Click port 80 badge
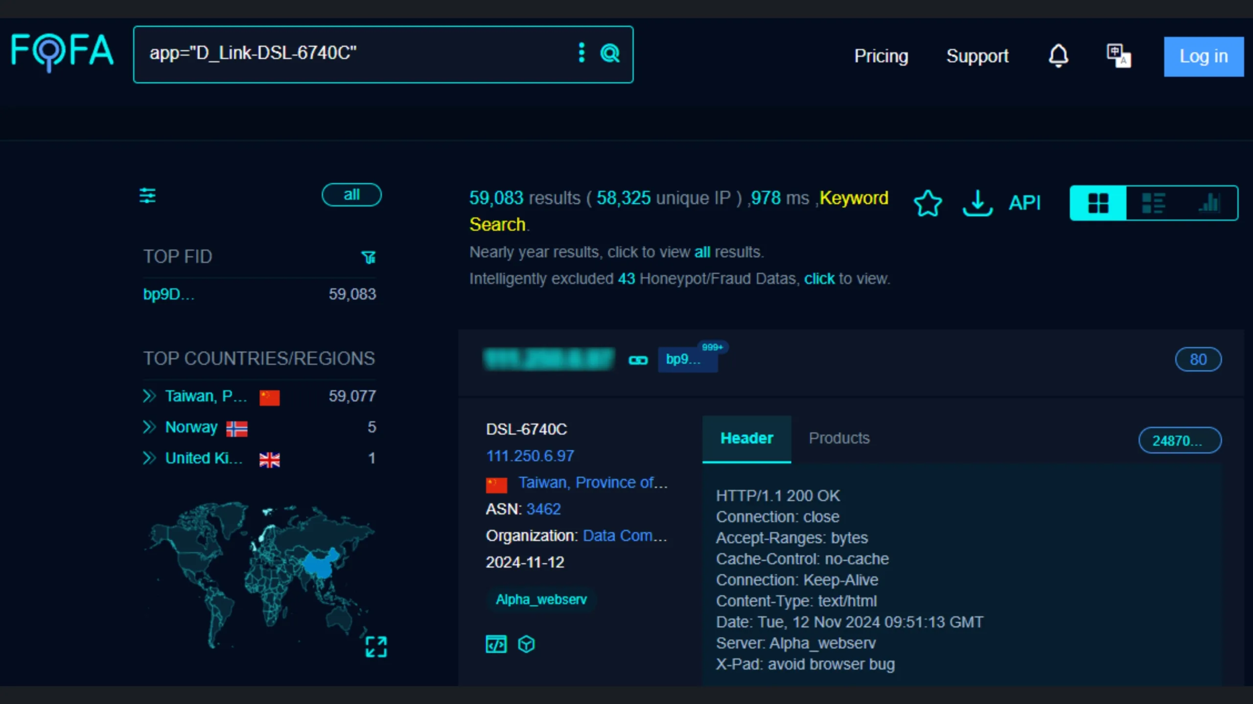 (1198, 360)
